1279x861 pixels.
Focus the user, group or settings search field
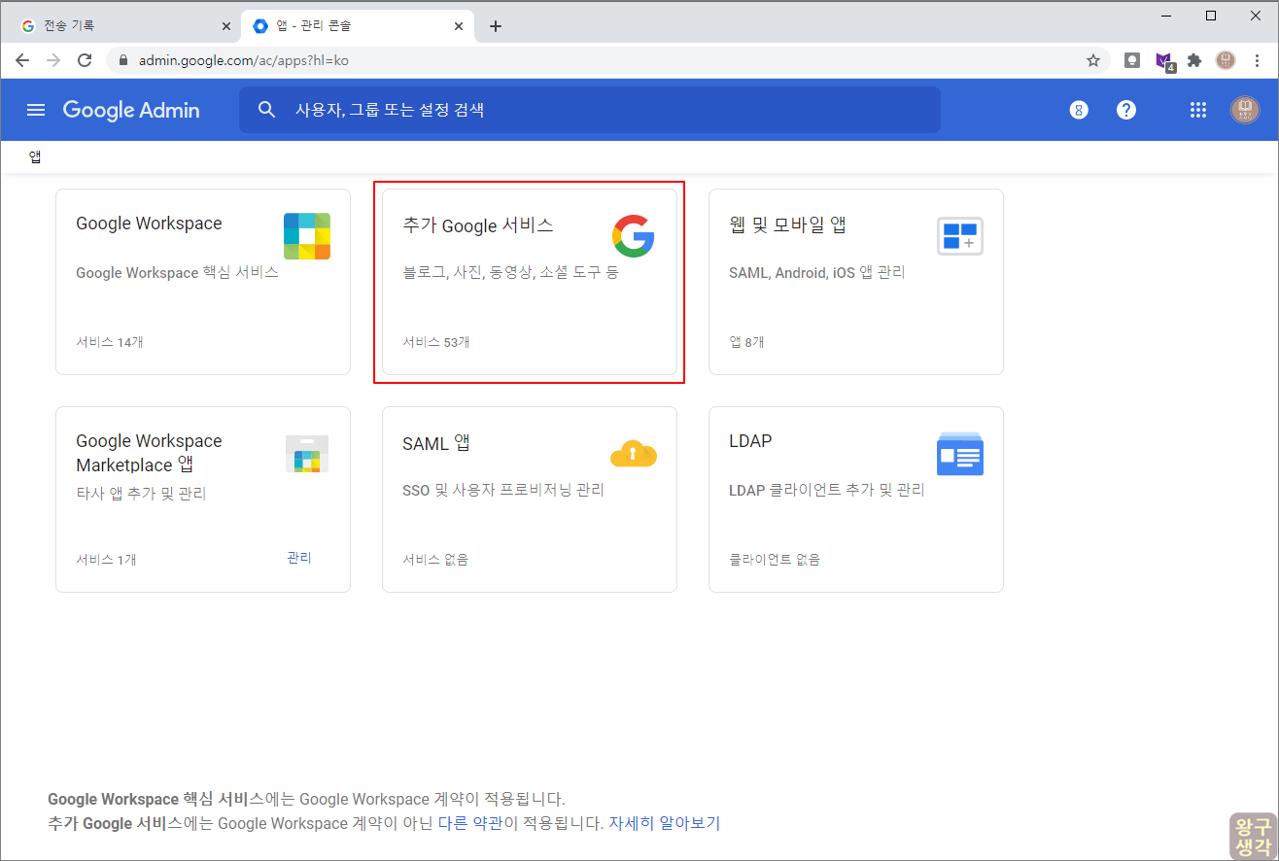pyautogui.click(x=589, y=110)
